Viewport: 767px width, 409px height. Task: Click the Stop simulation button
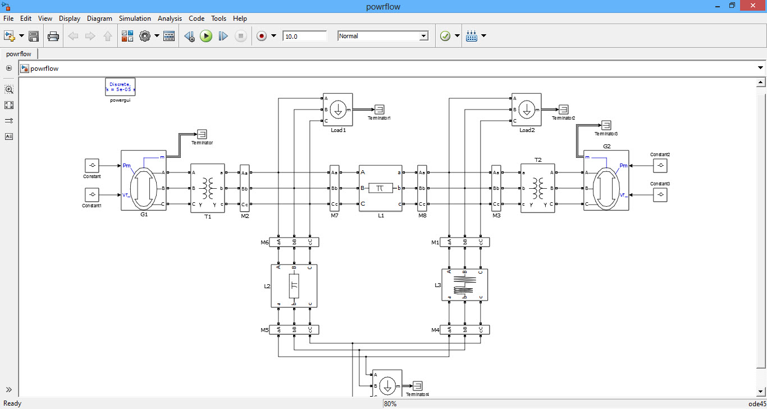(240, 36)
